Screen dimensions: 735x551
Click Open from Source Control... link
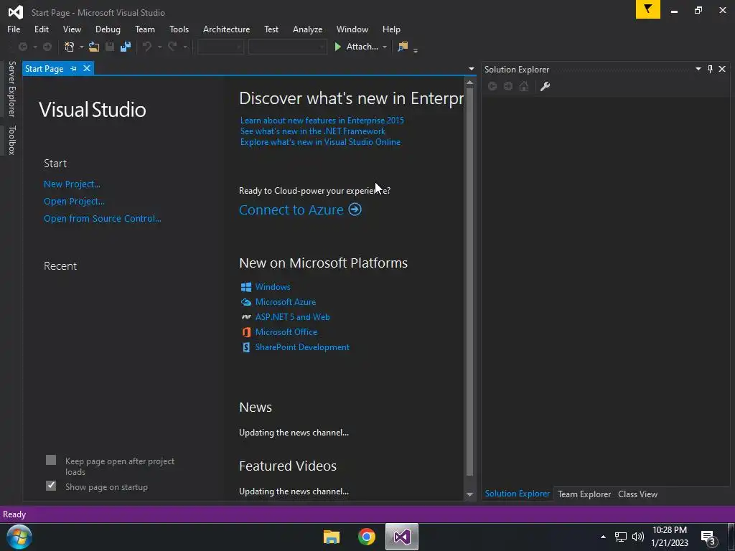pos(102,218)
